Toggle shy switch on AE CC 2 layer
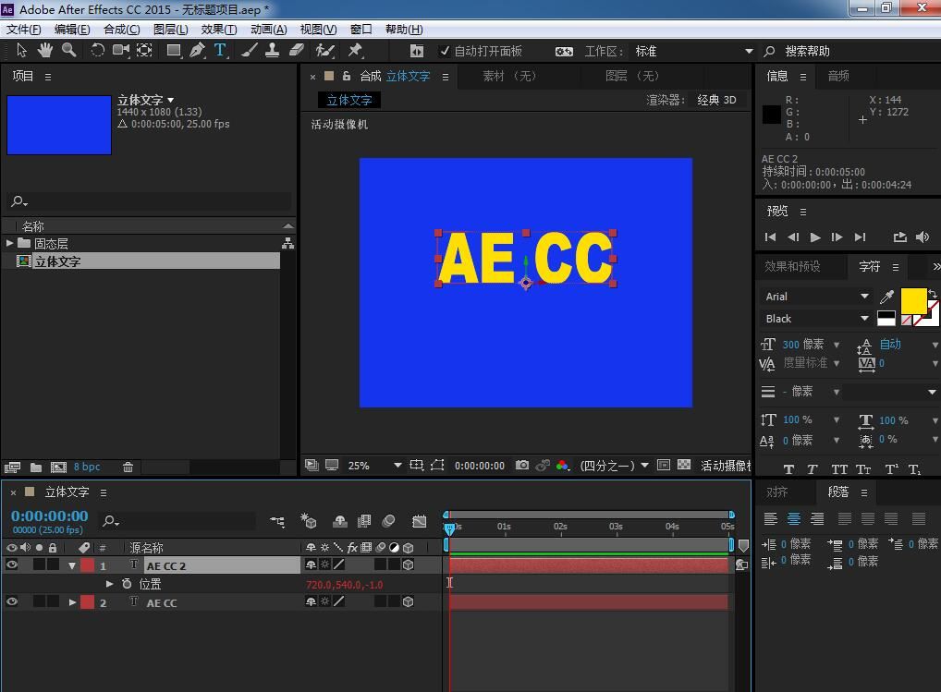This screenshot has height=692, width=941. (311, 565)
